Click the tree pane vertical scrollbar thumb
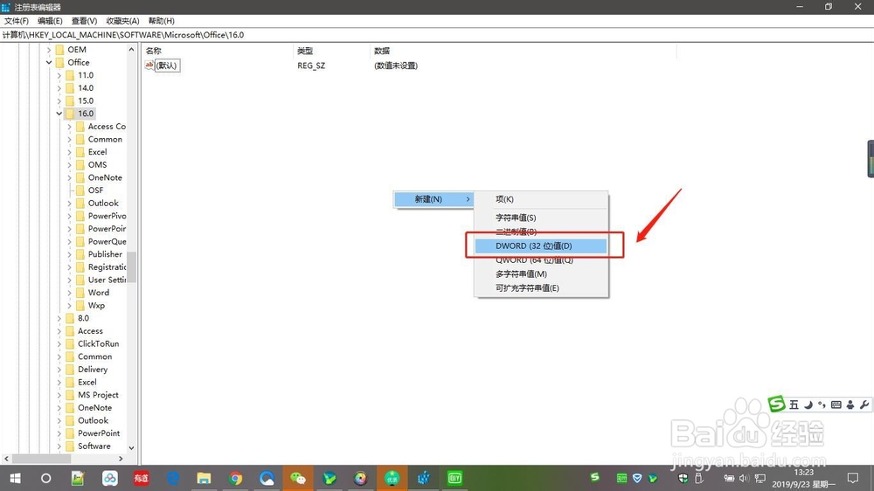The image size is (874, 491). 132,267
